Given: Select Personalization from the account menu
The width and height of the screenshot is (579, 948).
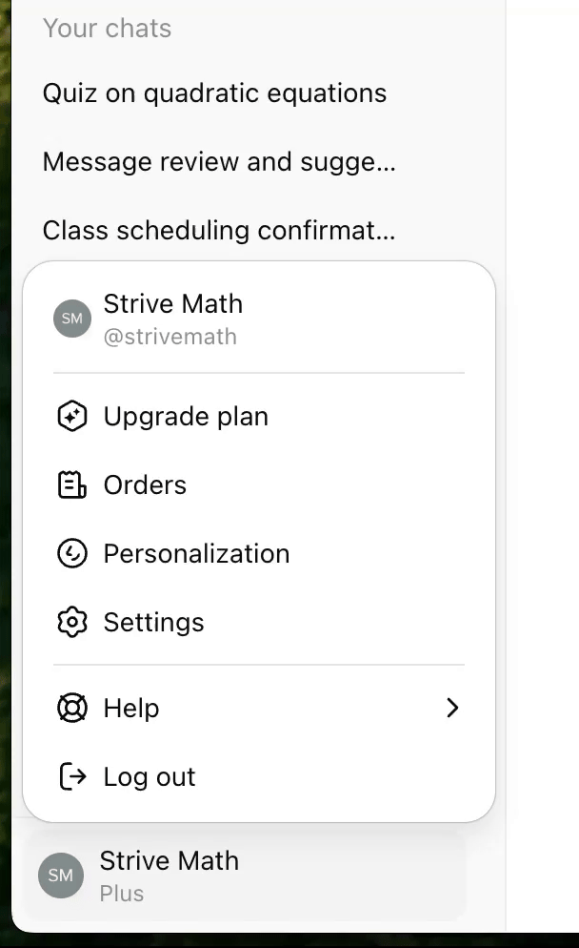Looking at the screenshot, I should point(196,553).
